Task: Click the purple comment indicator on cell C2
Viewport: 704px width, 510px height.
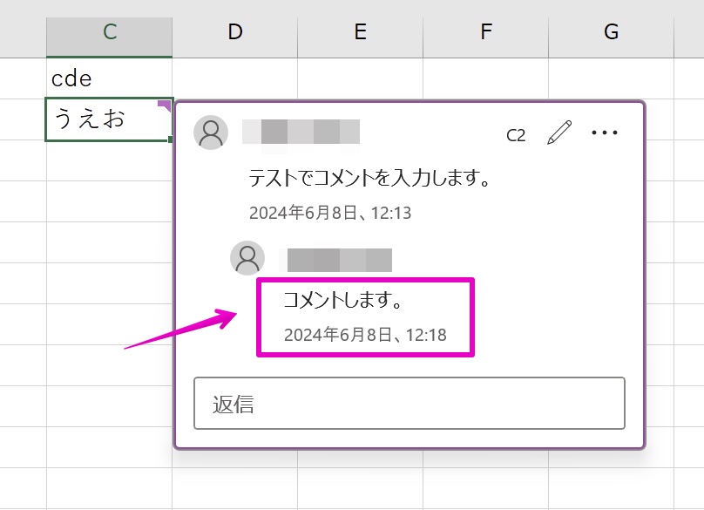Action: coord(165,106)
